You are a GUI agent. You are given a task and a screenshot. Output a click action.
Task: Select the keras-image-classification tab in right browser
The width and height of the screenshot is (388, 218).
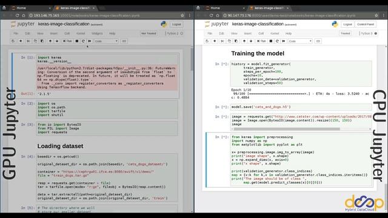click(269, 8)
